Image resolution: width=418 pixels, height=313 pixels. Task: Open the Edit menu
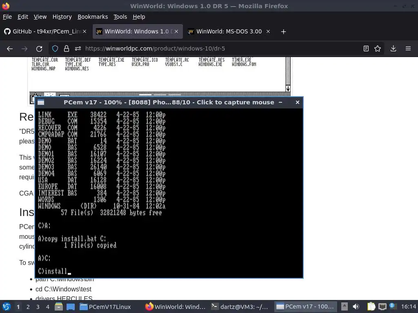pos(23,17)
